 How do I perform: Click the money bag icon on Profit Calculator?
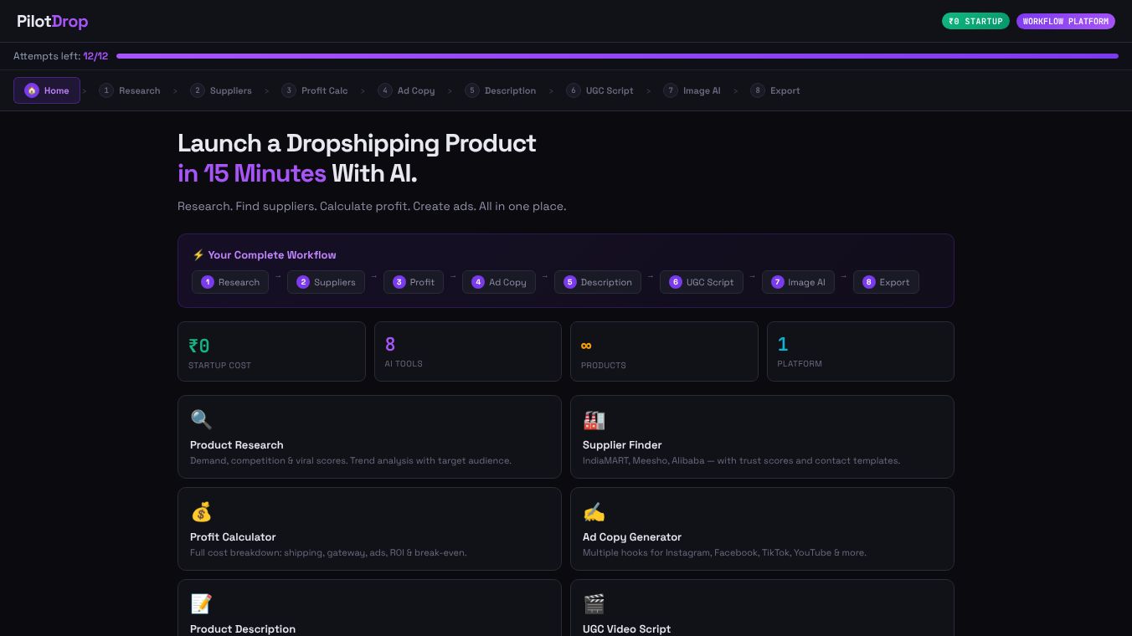point(201,511)
